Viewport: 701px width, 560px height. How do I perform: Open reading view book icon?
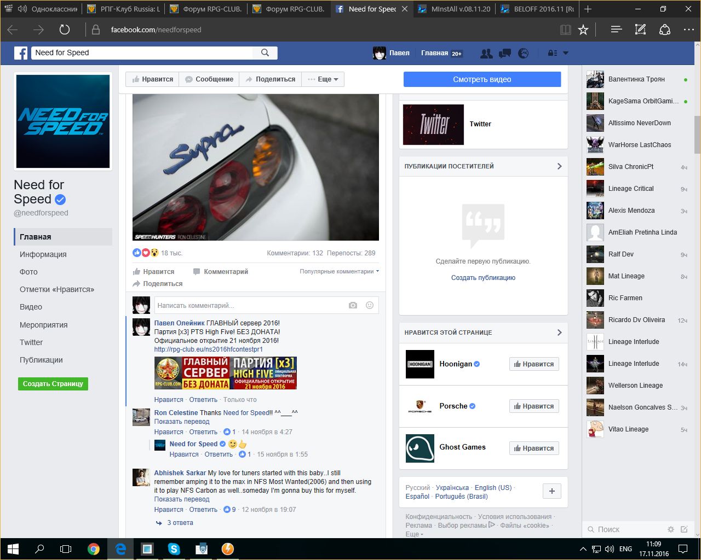click(x=566, y=30)
